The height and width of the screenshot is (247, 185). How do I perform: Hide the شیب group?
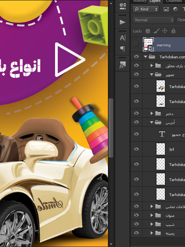click(136, 224)
